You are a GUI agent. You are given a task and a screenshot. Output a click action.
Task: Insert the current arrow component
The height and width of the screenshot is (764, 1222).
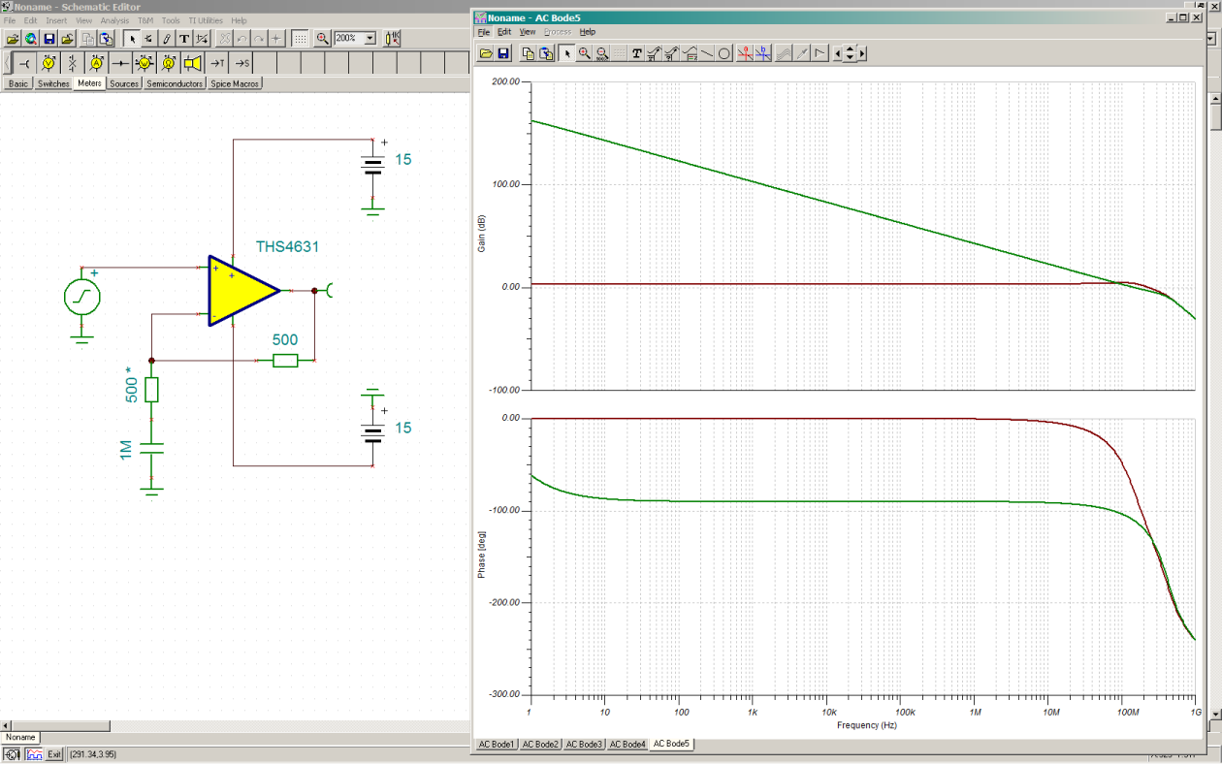click(x=120, y=63)
